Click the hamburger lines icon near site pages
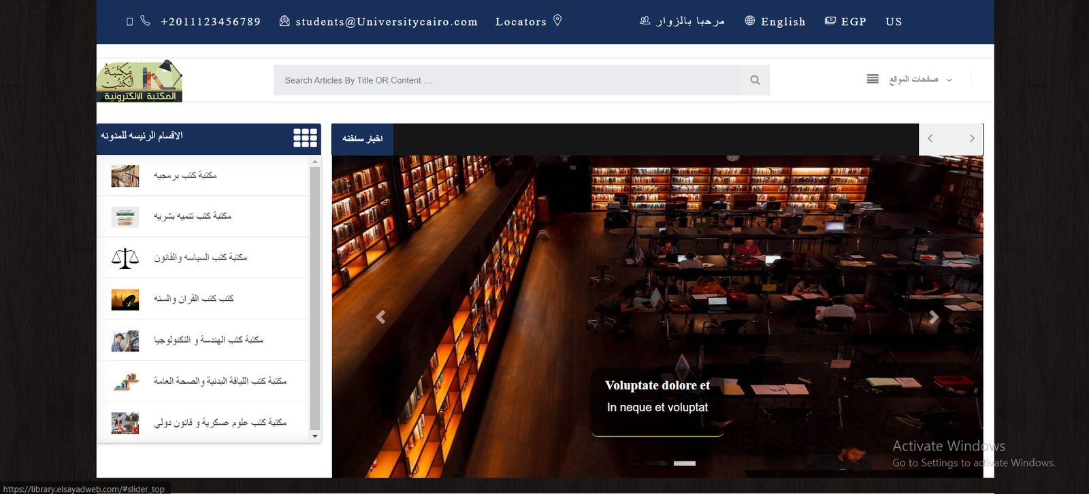This screenshot has height=494, width=1089. coord(873,80)
